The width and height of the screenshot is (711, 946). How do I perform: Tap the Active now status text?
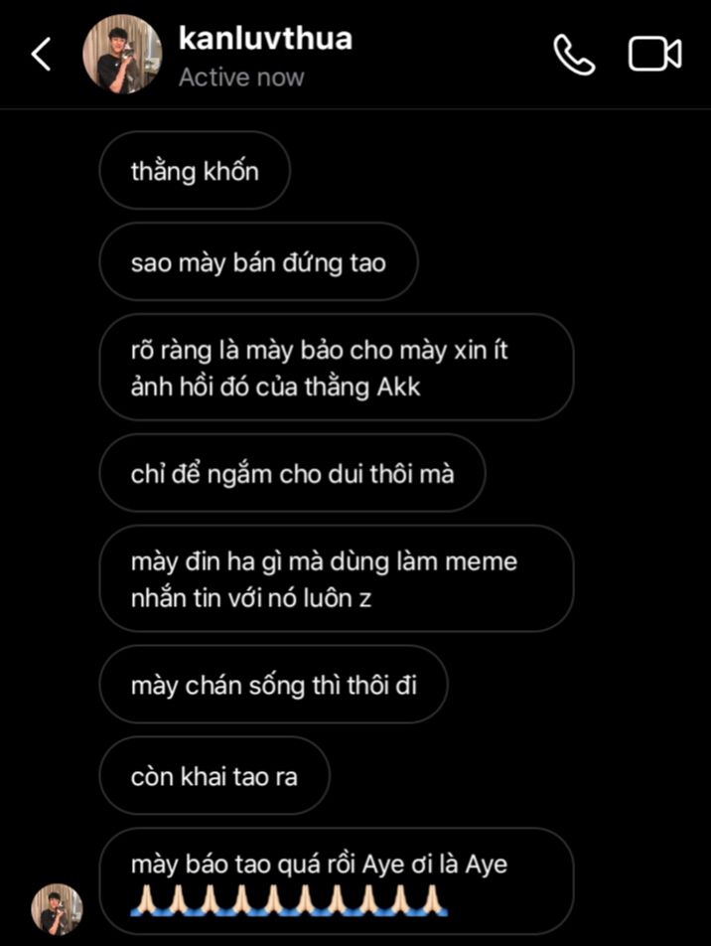tap(241, 78)
